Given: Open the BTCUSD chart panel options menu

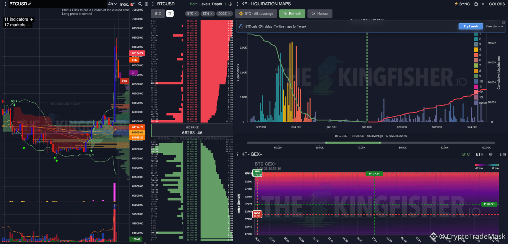Looking at the screenshot, I should (x=5, y=4).
